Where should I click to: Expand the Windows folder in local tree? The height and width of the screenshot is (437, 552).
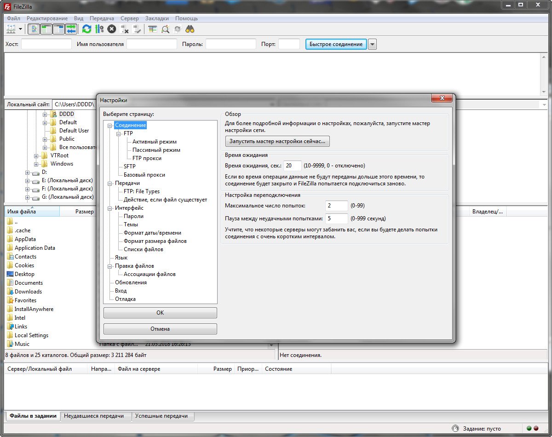36,164
